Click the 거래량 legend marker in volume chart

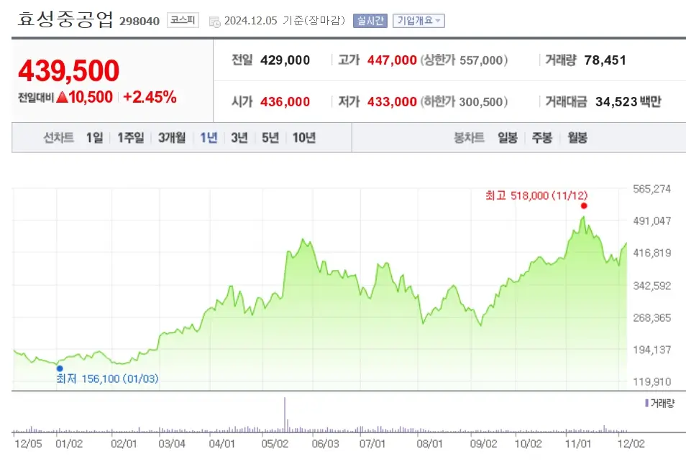point(646,403)
